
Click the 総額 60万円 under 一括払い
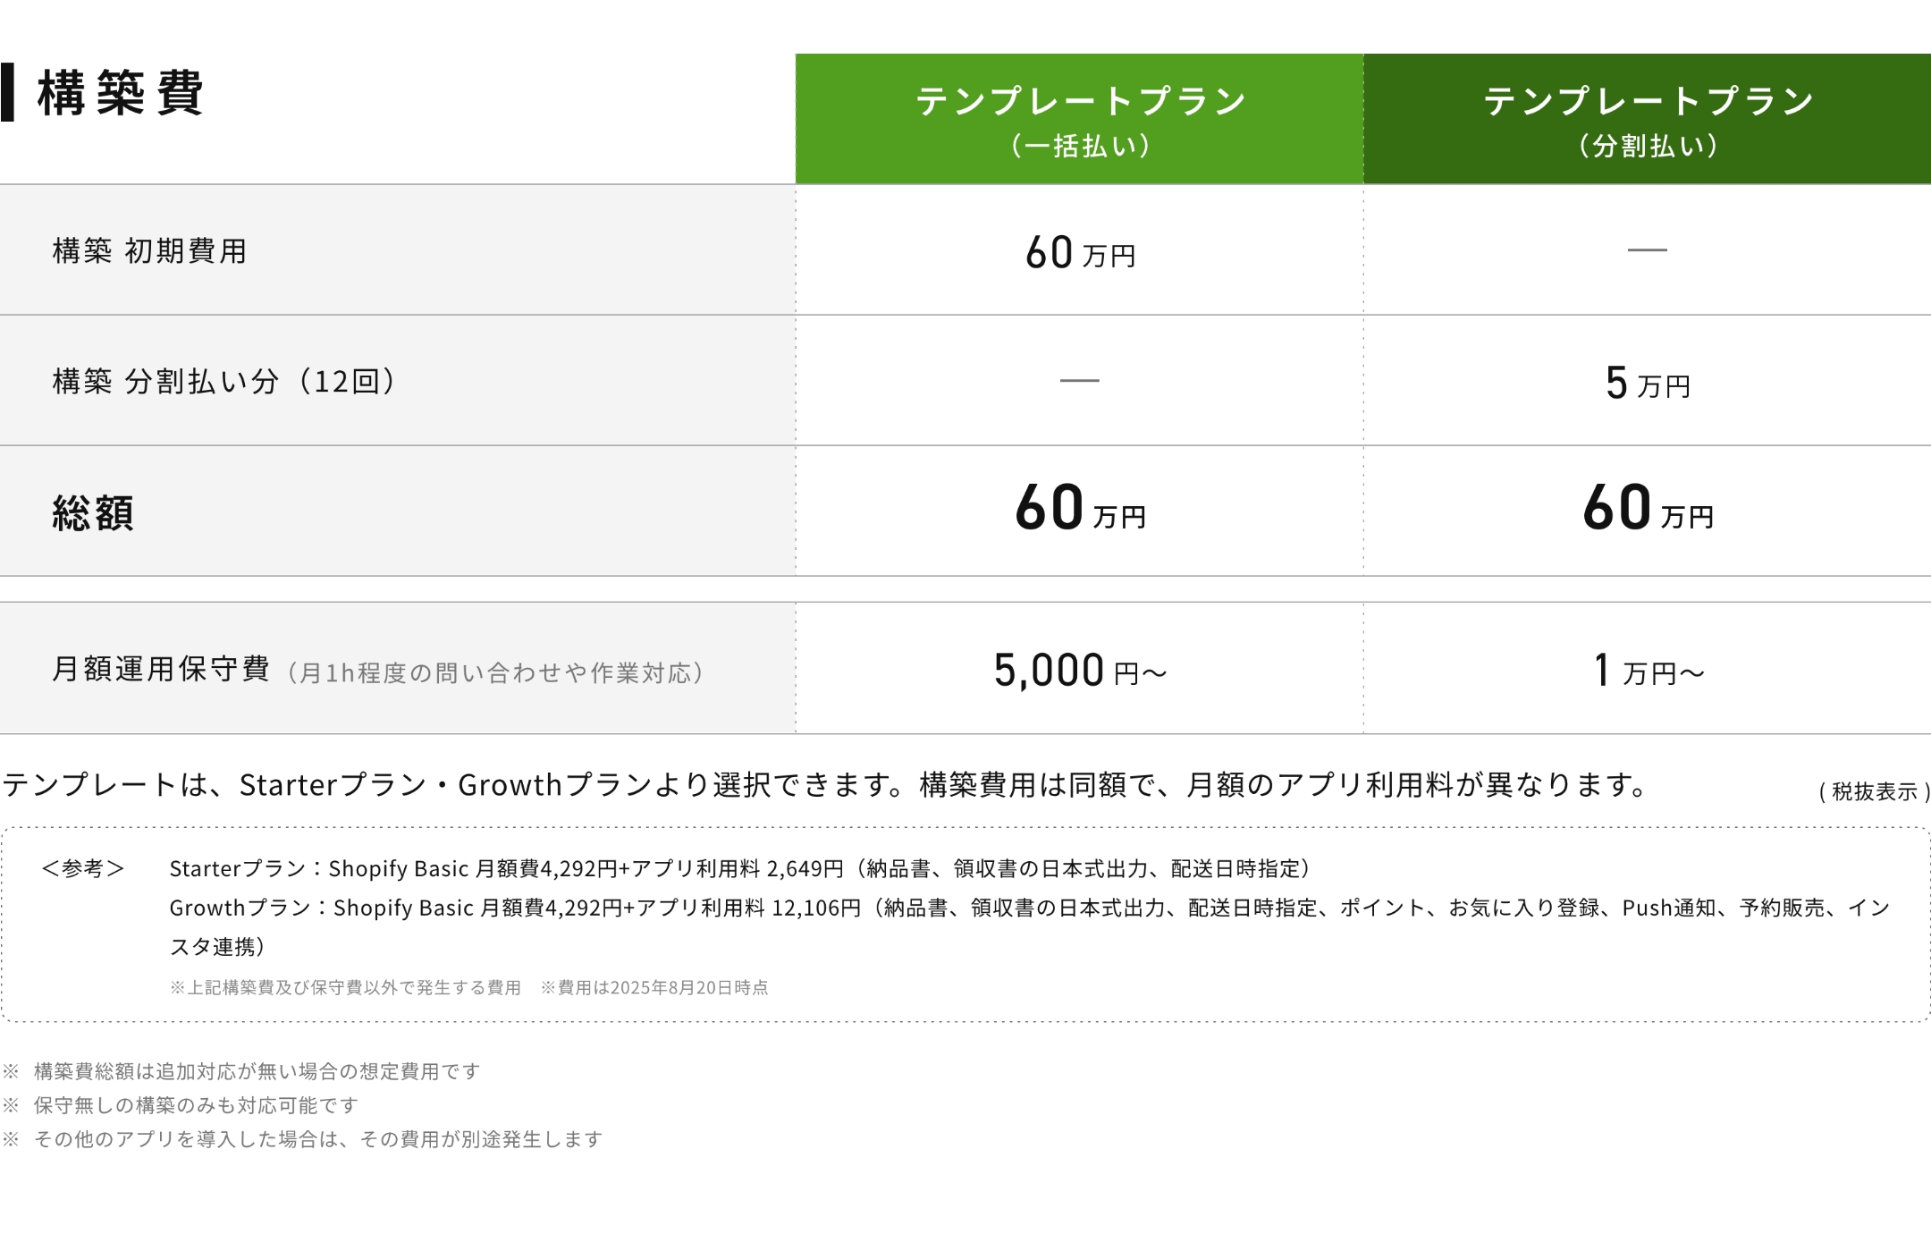pos(1079,509)
